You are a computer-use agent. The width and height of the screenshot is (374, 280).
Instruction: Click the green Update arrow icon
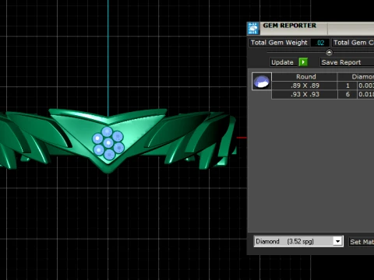click(303, 62)
